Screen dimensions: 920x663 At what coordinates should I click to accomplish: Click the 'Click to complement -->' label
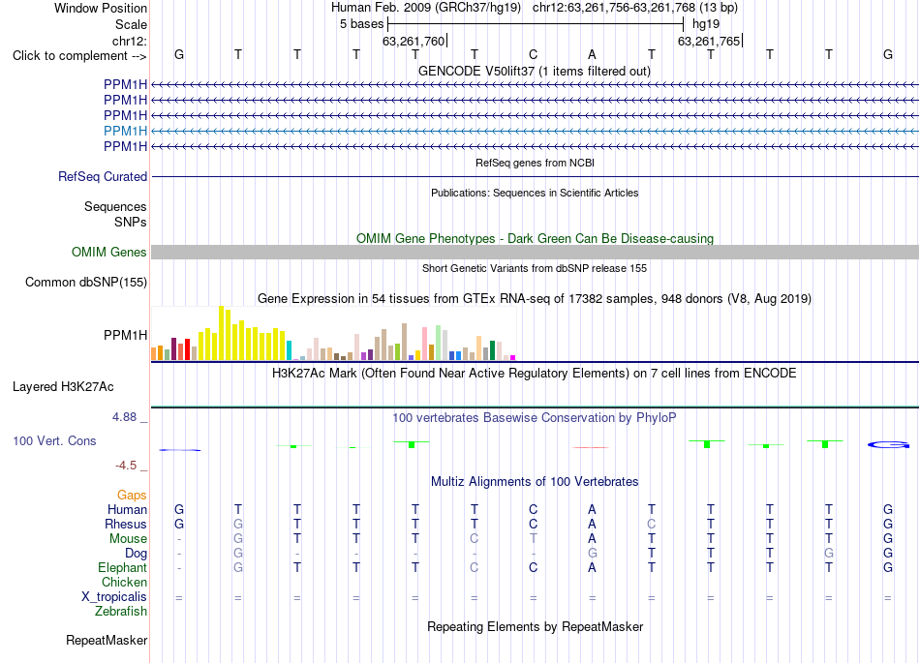[x=79, y=56]
